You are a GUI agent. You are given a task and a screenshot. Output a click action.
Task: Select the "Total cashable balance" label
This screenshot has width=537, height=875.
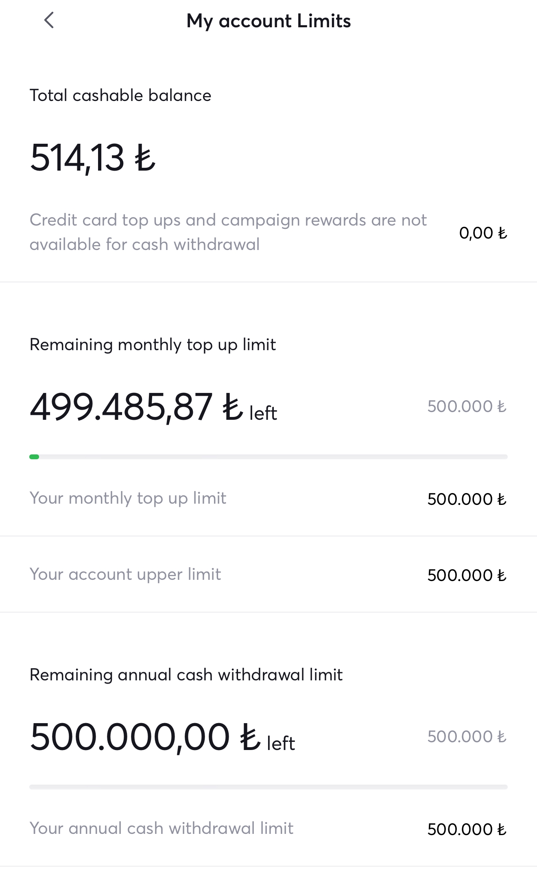coord(120,96)
